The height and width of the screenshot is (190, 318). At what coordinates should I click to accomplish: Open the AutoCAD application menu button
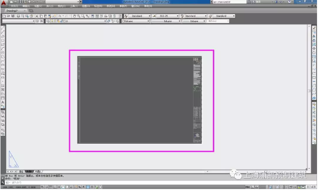click(x=4, y=3)
